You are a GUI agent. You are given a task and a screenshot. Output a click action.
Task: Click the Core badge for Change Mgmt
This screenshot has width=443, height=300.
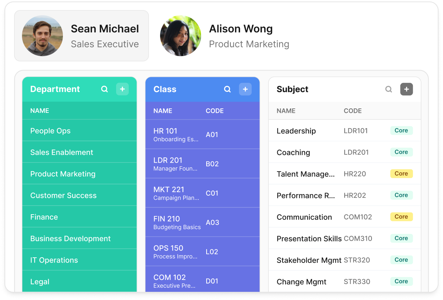coord(401,281)
